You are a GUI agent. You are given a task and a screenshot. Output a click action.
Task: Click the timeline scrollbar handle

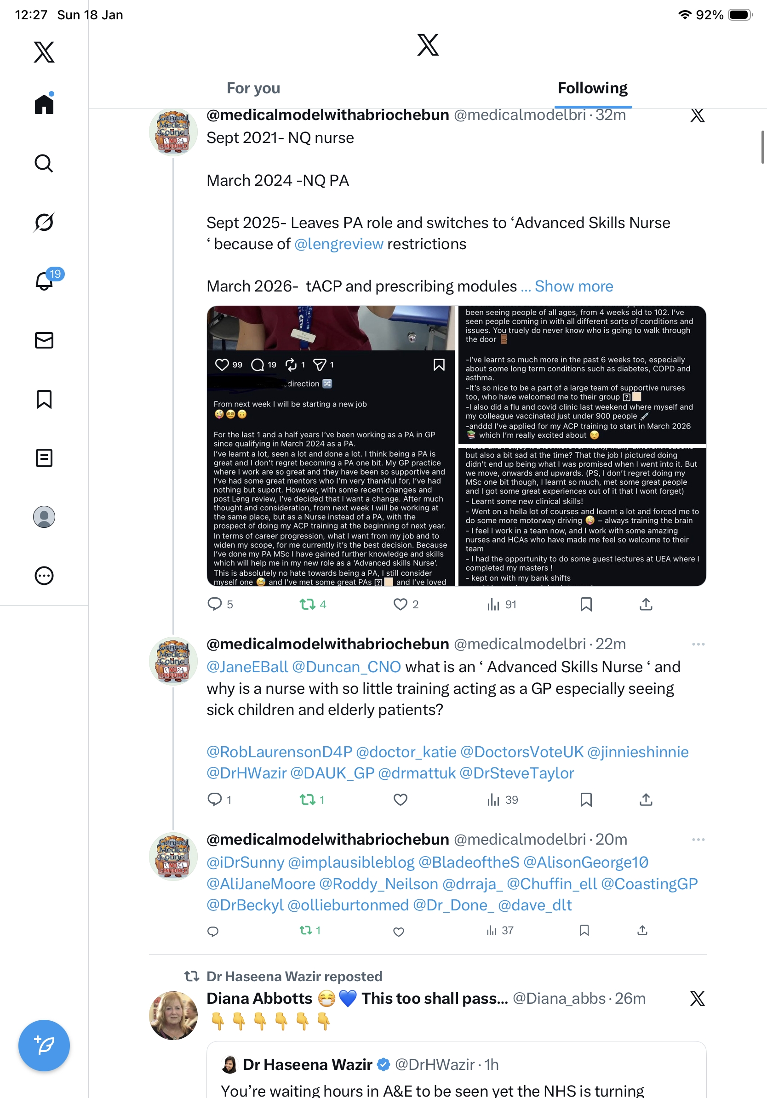(x=763, y=147)
